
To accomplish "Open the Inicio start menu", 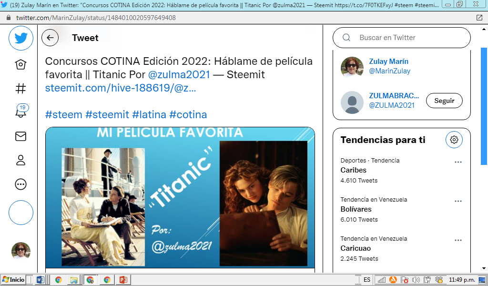I will tap(13, 279).
